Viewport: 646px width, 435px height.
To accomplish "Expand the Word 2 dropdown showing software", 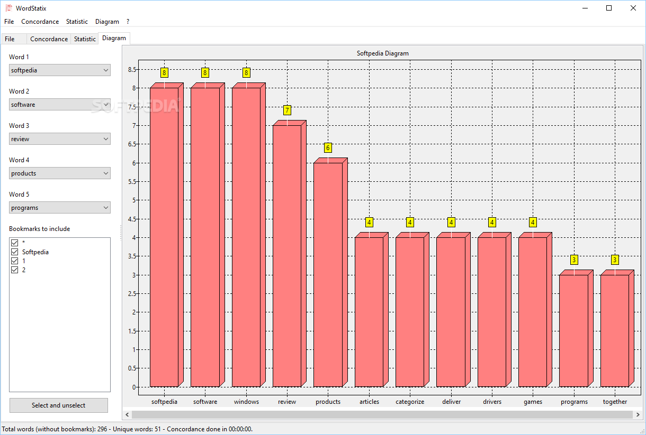I will click(60, 105).
